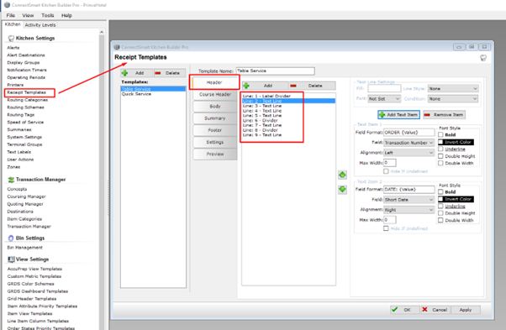Open the Condition dropdown
The height and width of the screenshot is (330, 506).
tap(453, 99)
